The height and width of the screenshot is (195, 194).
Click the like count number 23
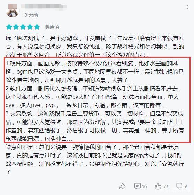coord(166,186)
